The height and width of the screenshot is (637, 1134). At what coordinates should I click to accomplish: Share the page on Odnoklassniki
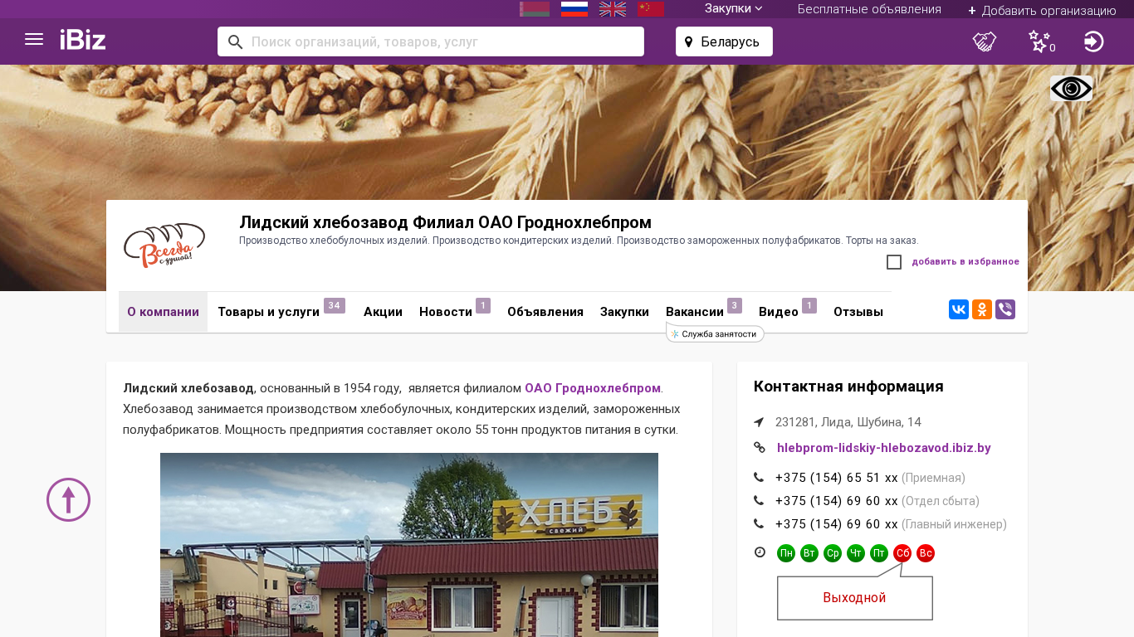click(982, 309)
